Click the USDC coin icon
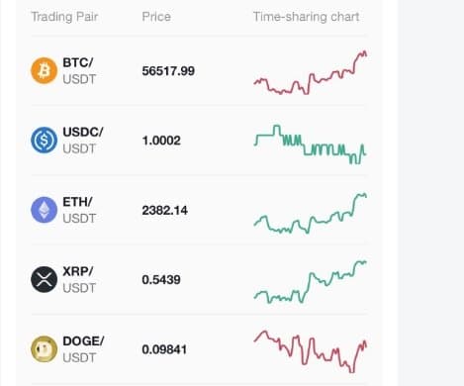The width and height of the screenshot is (464, 386). coord(44,141)
